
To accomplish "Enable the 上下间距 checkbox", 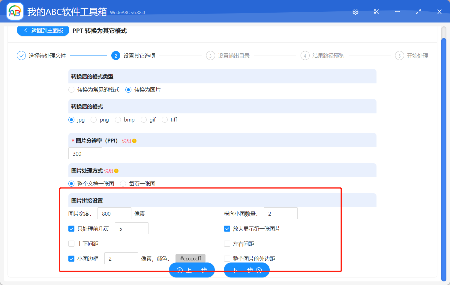I will 71,244.
